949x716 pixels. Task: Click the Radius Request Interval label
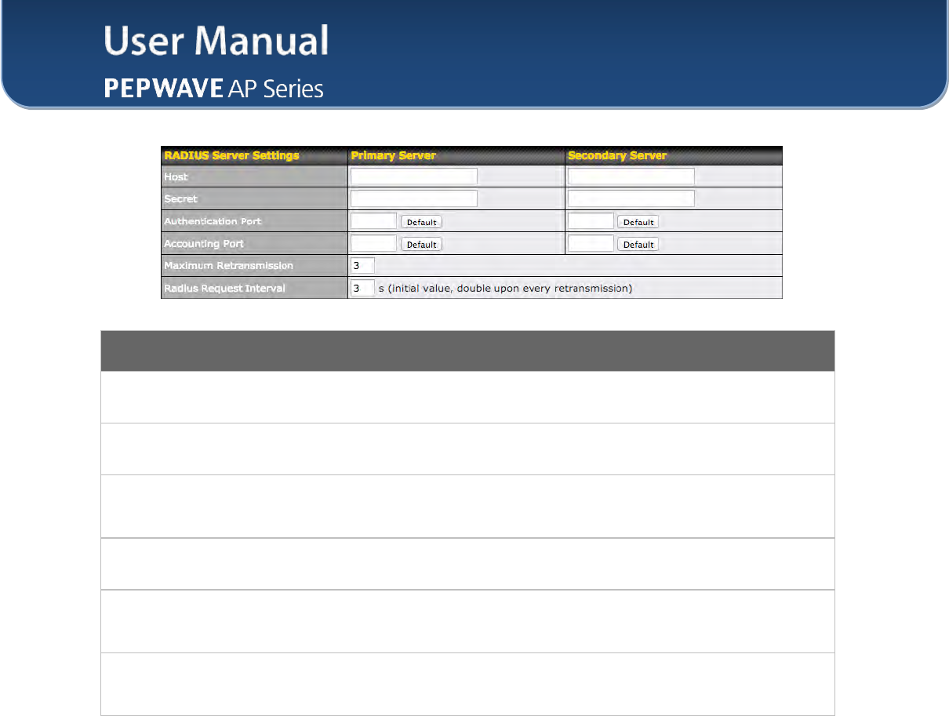pos(224,288)
